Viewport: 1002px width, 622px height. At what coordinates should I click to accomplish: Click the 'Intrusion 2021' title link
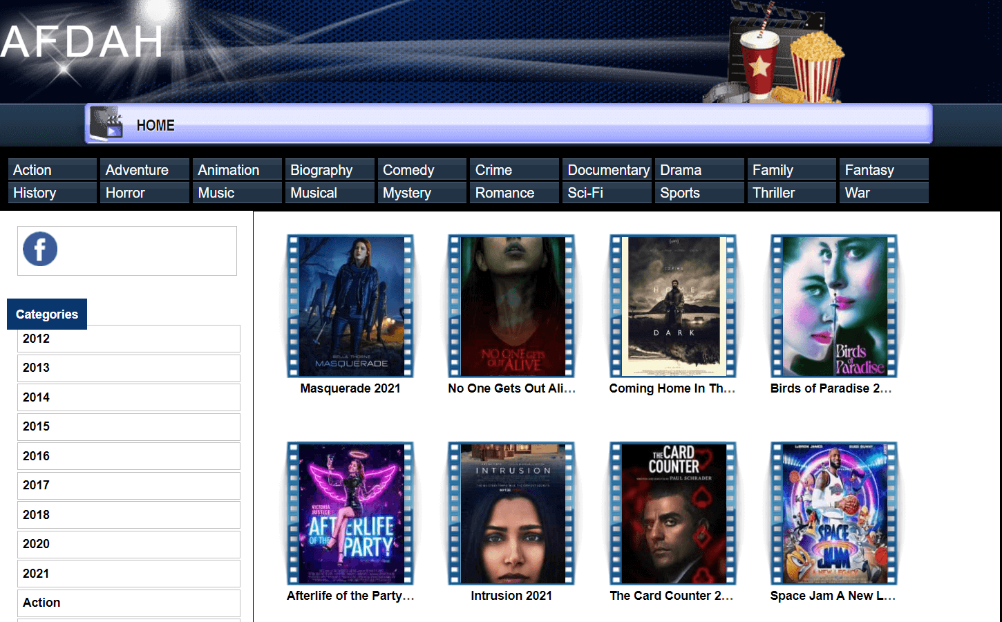pos(511,596)
